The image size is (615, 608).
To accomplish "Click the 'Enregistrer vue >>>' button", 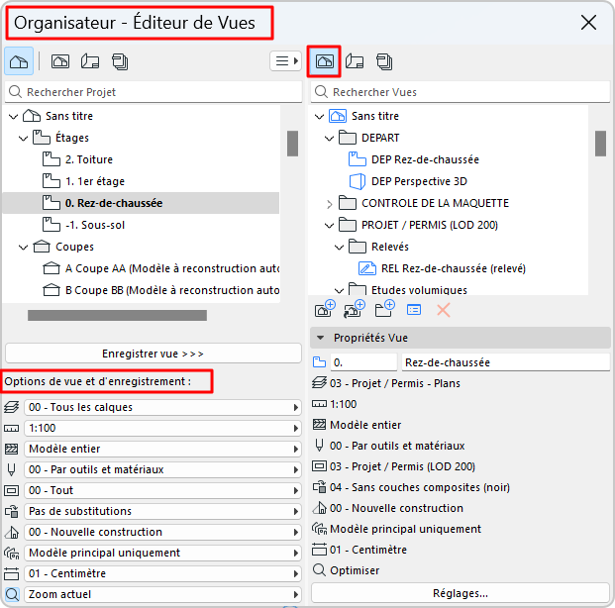I will pyautogui.click(x=153, y=354).
